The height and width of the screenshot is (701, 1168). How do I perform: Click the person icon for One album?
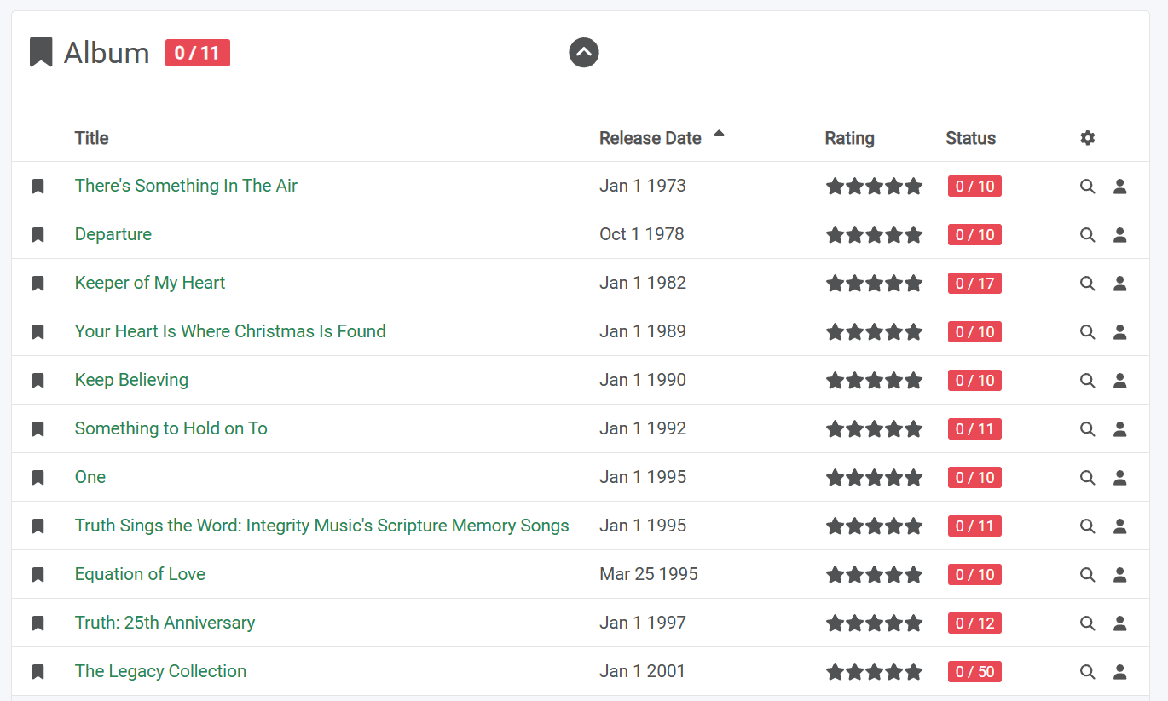pos(1120,478)
